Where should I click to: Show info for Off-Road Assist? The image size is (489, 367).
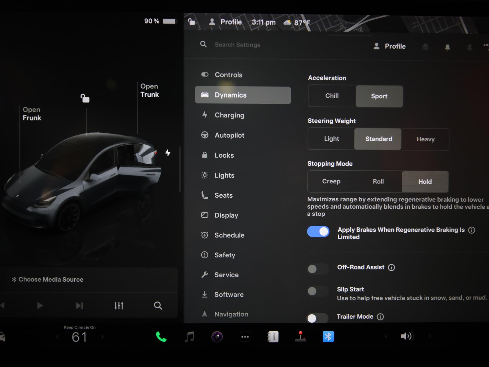pos(391,267)
